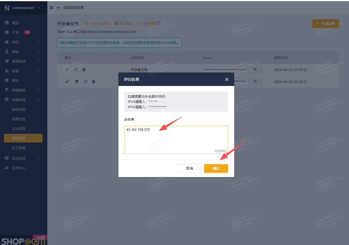Click the 新建应用 button
The image size is (349, 245).
[325, 23]
